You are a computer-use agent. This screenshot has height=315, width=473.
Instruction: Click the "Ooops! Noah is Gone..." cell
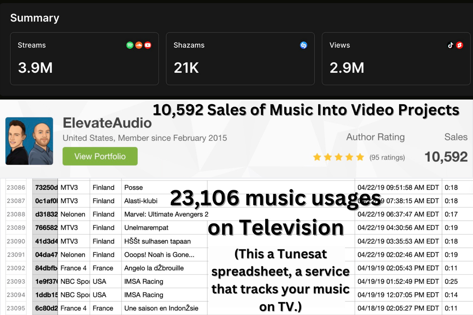tap(164, 255)
